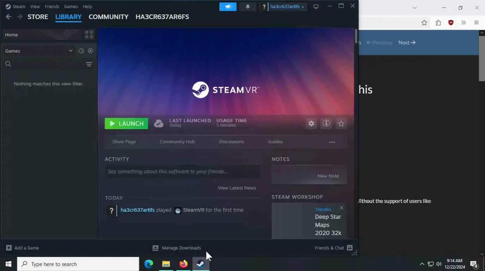
Task: Open the View menu
Action: (35, 7)
